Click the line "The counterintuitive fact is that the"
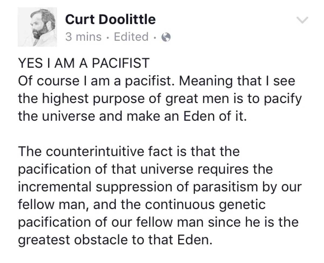This screenshot has width=324, height=263. tap(129, 152)
